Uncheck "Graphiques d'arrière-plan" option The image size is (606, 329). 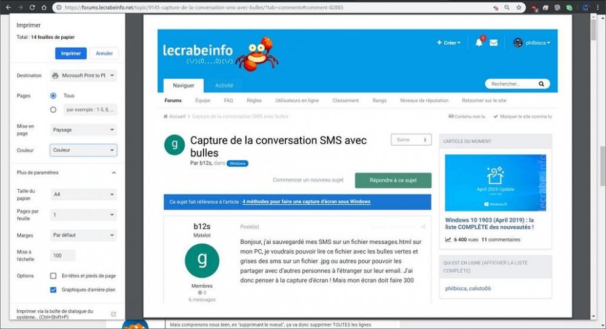(53, 290)
